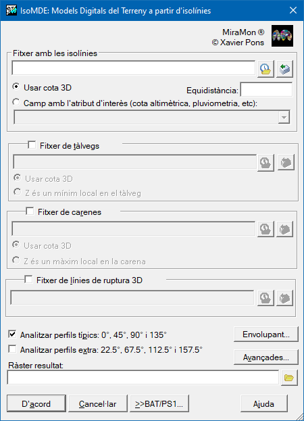The width and height of the screenshot is (304, 421).
Task: Click the MiraMon logo image
Action: (282, 36)
